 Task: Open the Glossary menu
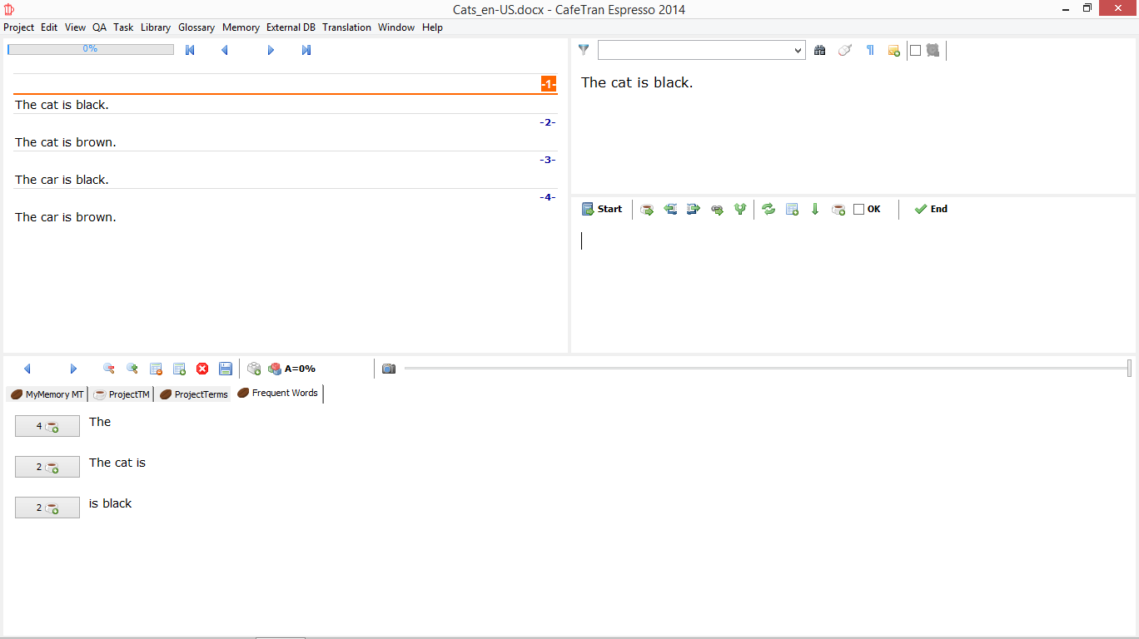pos(196,27)
